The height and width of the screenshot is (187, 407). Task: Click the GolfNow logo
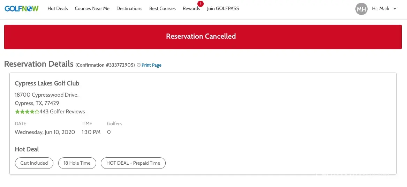pyautogui.click(x=22, y=8)
